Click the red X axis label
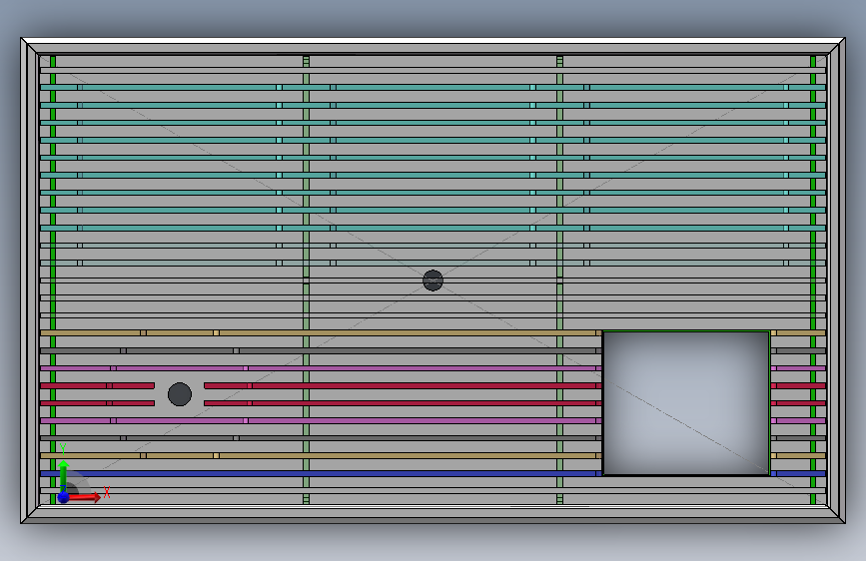Viewport: 866px width, 561px height. pyautogui.click(x=107, y=492)
